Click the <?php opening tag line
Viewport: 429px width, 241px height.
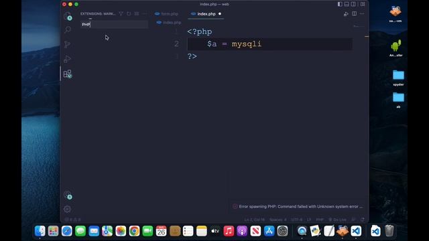[200, 31]
